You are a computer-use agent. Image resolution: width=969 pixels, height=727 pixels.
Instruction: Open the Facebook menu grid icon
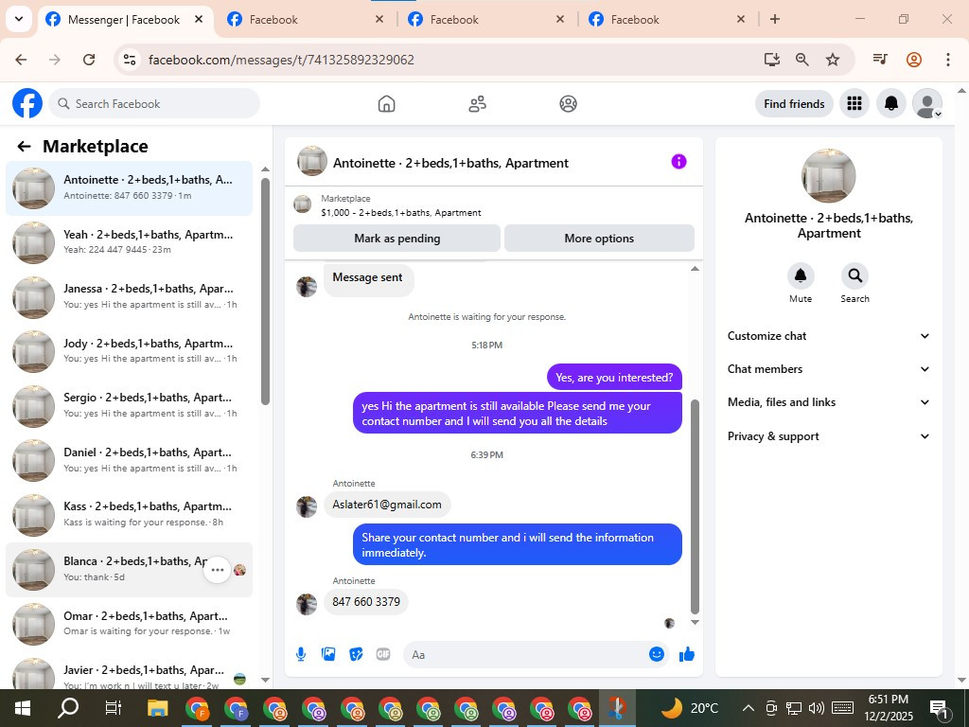click(x=854, y=103)
